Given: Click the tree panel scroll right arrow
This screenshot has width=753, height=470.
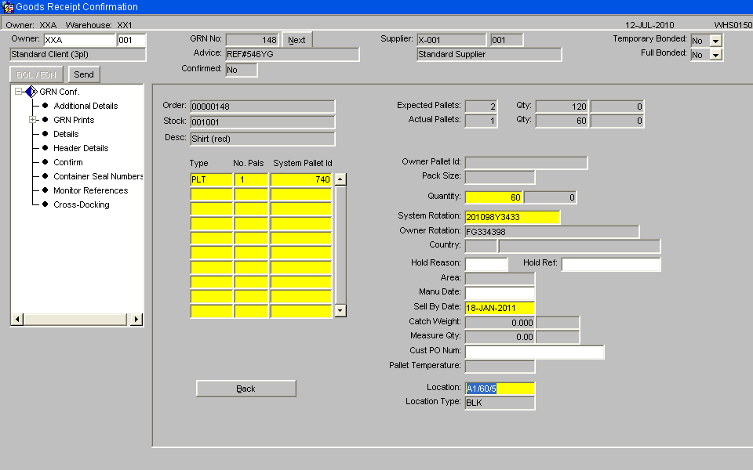Looking at the screenshot, I should click(x=136, y=319).
